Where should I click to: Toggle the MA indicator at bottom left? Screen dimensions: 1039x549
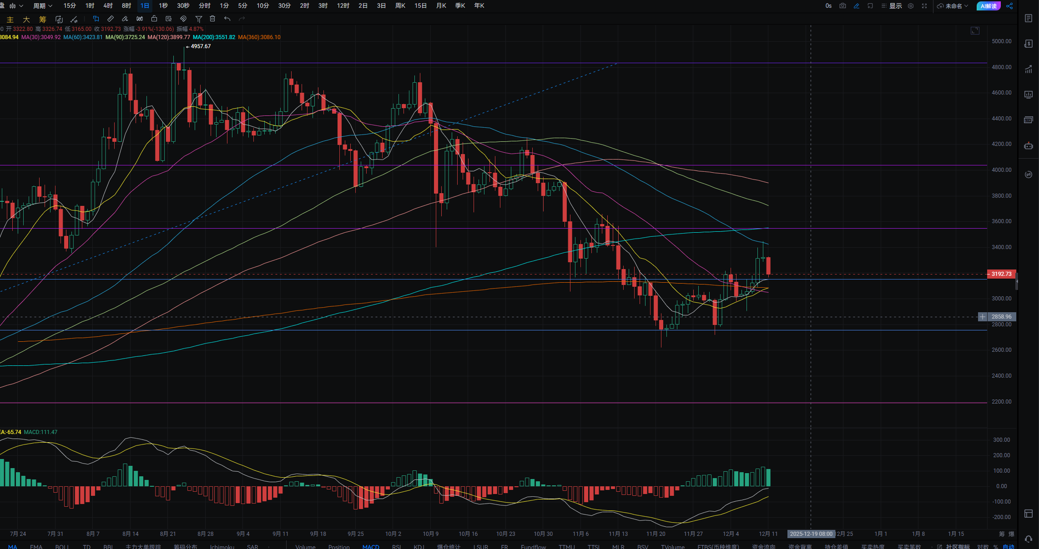pyautogui.click(x=13, y=546)
